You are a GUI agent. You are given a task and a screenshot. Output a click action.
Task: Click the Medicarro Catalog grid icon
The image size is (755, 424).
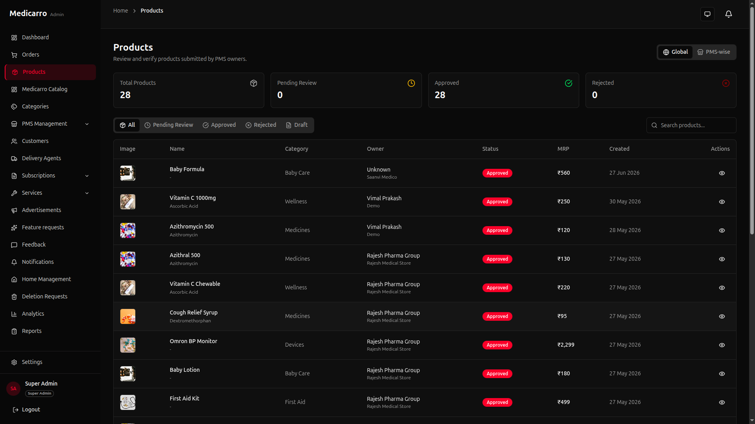point(14,90)
